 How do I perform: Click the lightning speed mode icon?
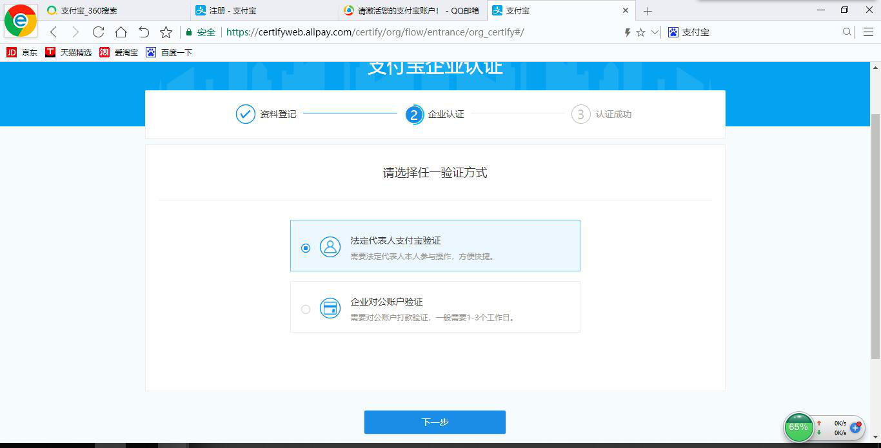click(627, 32)
